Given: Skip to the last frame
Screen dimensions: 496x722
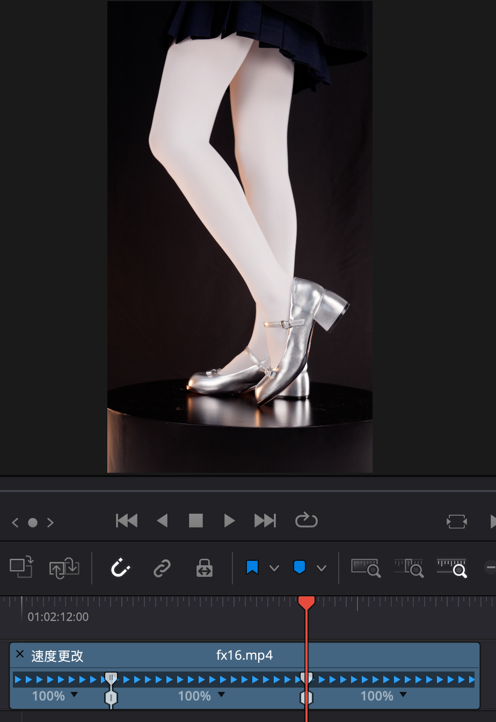Looking at the screenshot, I should point(265,521).
